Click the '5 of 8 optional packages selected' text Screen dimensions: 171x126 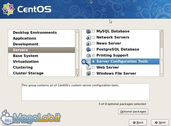coord(122,104)
